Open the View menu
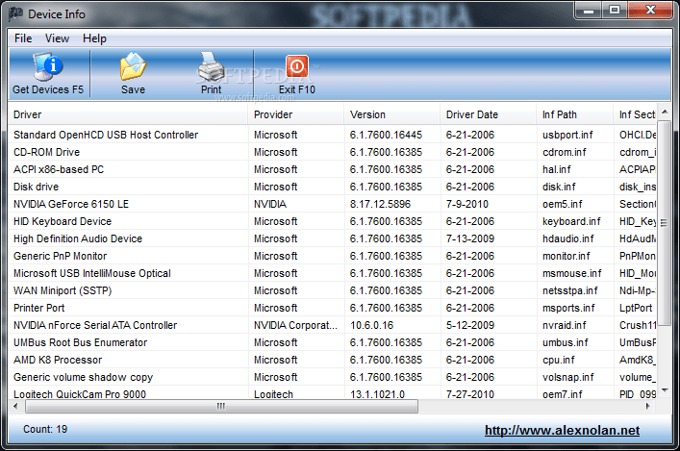 coord(58,38)
